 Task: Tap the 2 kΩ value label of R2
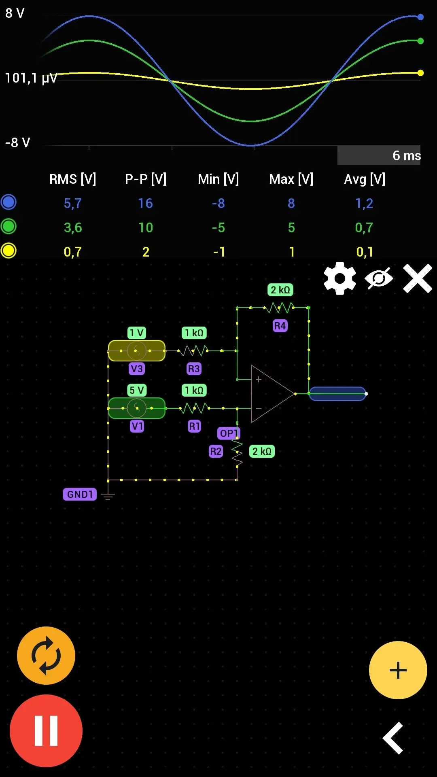tap(262, 451)
